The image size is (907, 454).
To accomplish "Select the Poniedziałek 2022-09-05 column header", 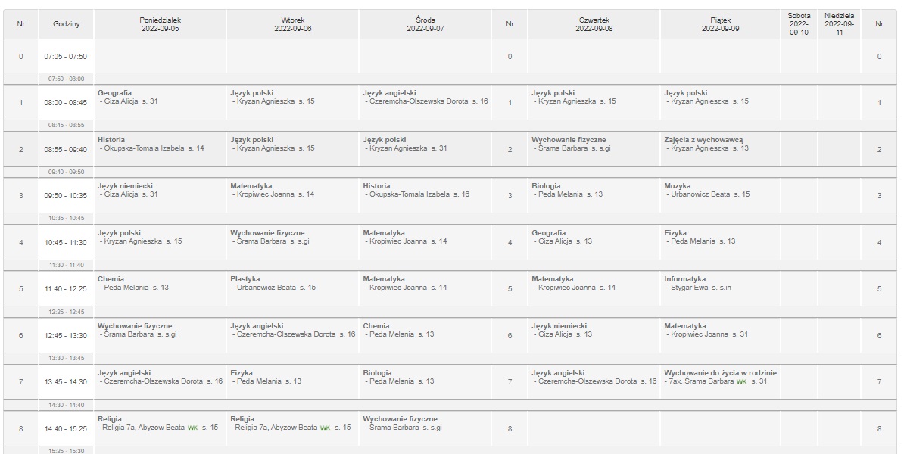I will pos(161,24).
